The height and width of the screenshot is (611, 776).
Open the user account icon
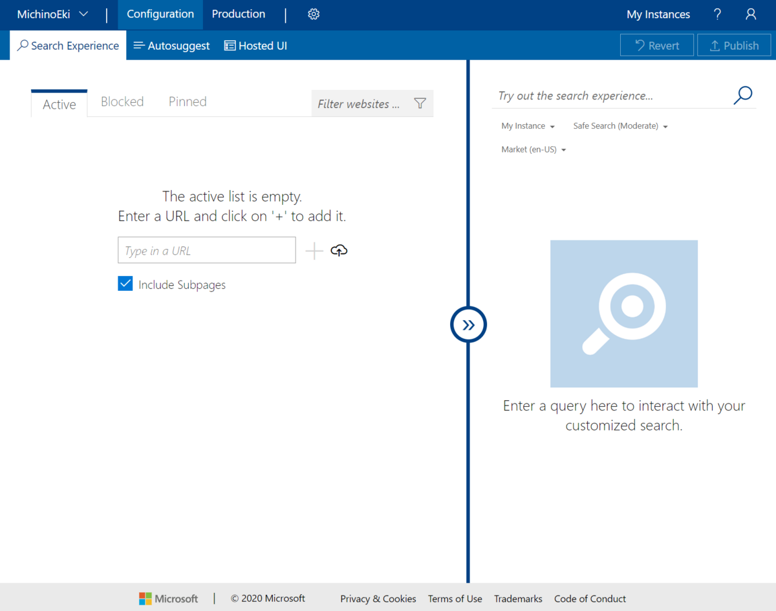tap(751, 14)
